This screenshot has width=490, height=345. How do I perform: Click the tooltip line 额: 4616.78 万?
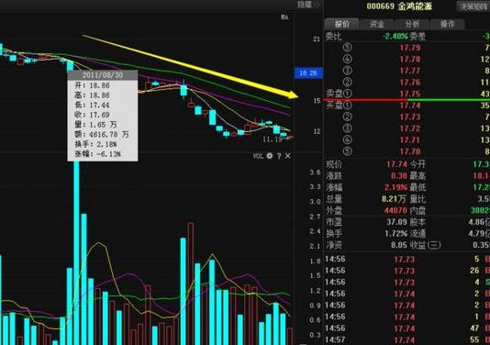102,134
